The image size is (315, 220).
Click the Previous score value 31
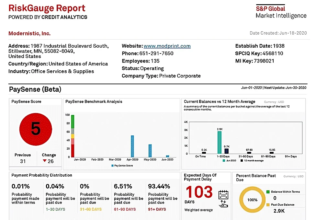pyautogui.click(x=23, y=161)
